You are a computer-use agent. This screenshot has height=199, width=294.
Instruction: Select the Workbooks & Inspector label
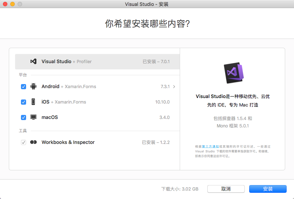[x=68, y=142]
